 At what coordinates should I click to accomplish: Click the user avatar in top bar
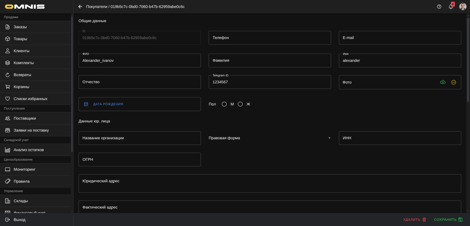click(462, 7)
